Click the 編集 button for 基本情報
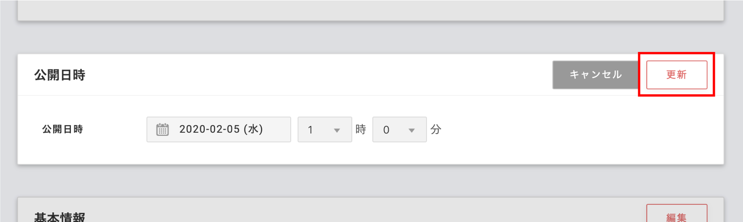The height and width of the screenshot is (222, 743). point(676,216)
